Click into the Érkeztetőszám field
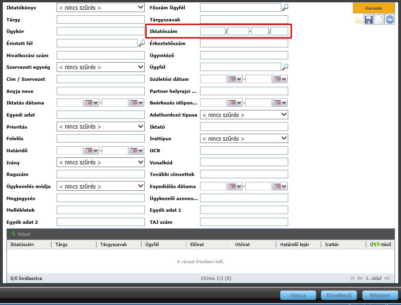Viewport: 401px width, 305px height. pos(244,43)
